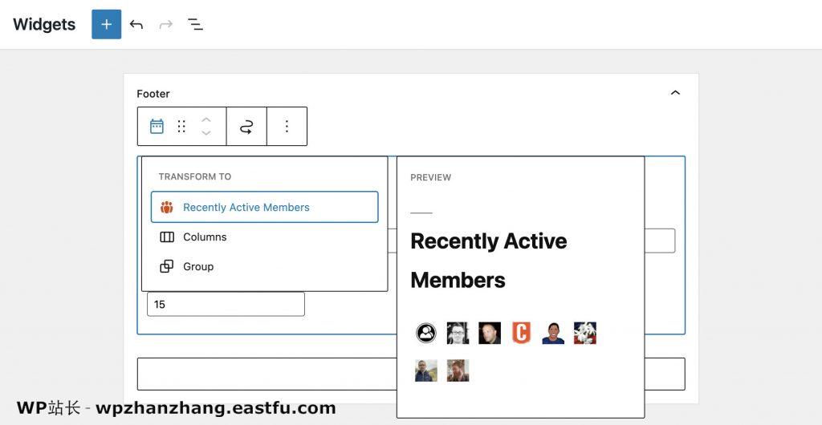This screenshot has height=425, width=822.
Task: Collapse the Footer widget area
Action: coord(675,93)
